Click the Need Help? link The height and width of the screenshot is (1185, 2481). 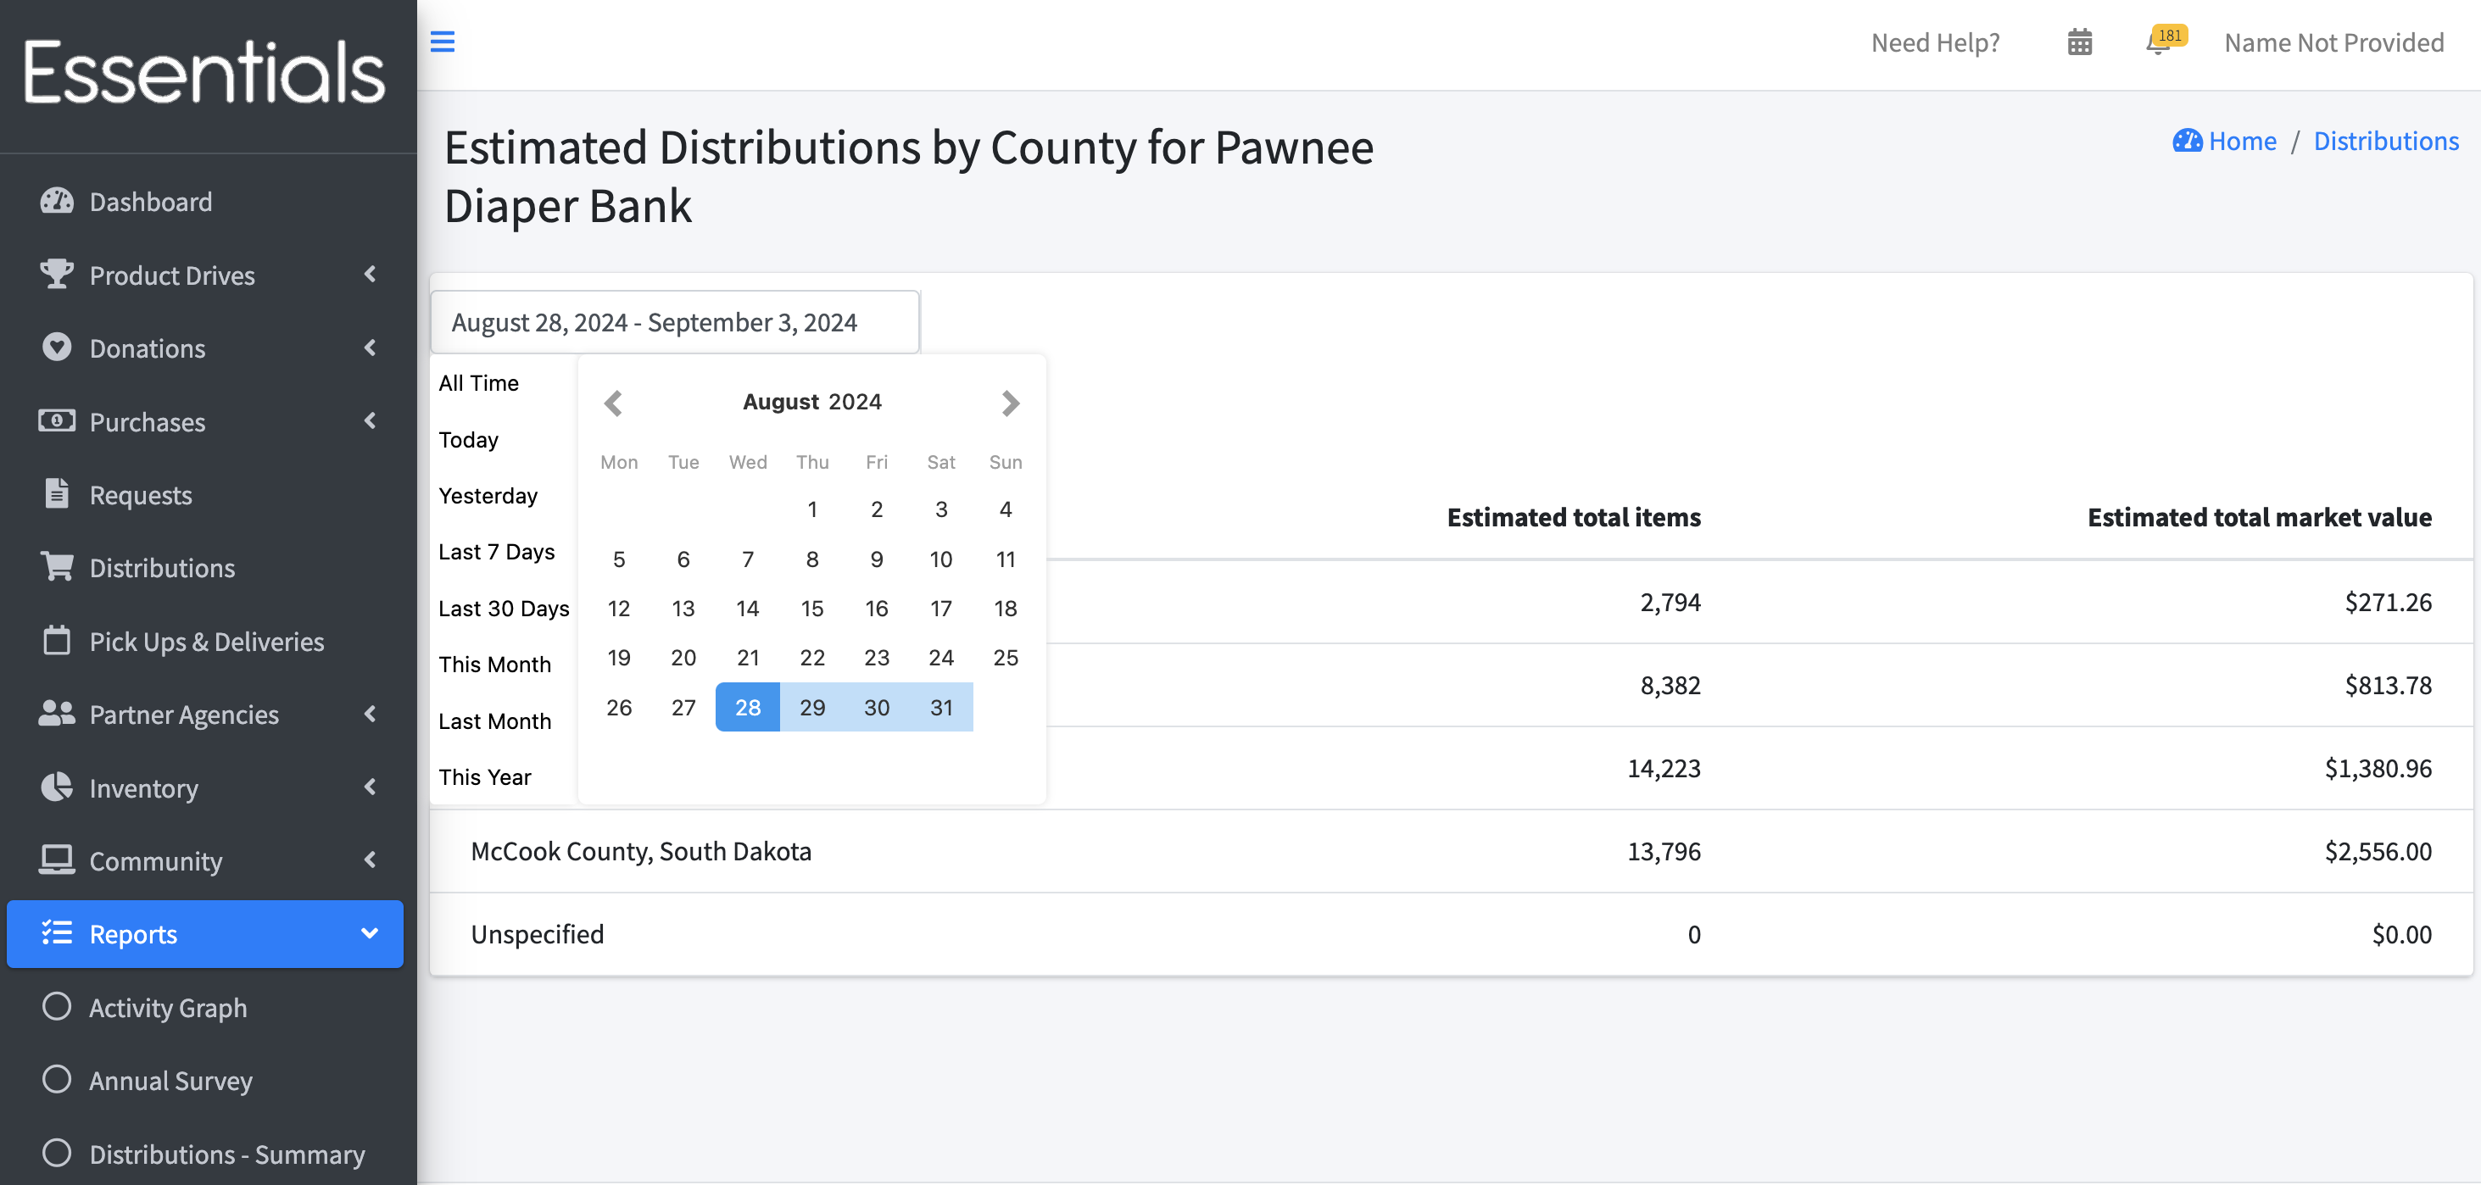[1935, 42]
